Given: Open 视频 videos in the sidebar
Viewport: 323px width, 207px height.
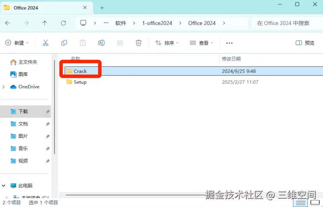Looking at the screenshot, I should pyautogui.click(x=19, y=161).
